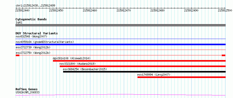This screenshot has height=98, width=233.
Task: Open the USH2A|NM_206933 gene label
Action: pos(27,93)
